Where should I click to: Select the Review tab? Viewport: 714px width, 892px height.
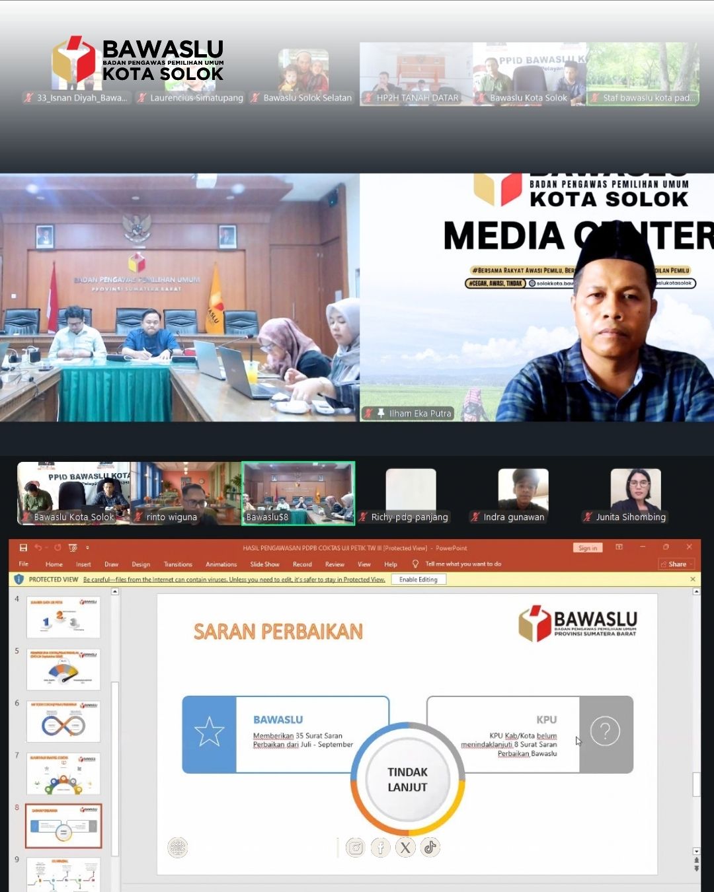(x=335, y=564)
